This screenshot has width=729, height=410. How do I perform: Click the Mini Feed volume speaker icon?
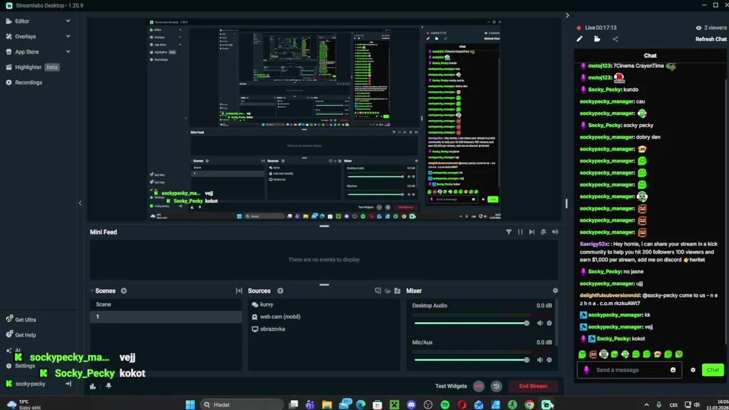pos(555,232)
